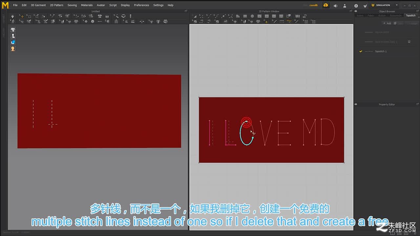420x236 pixels.
Task: Open the user profile icon
Action: [345, 6]
